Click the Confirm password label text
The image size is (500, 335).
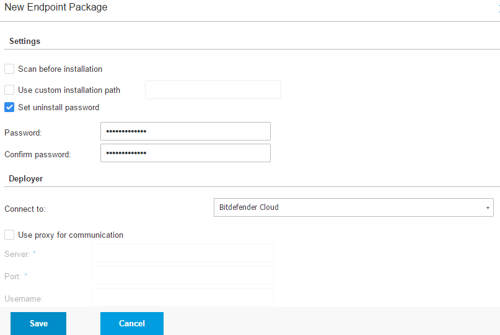[x=38, y=155]
